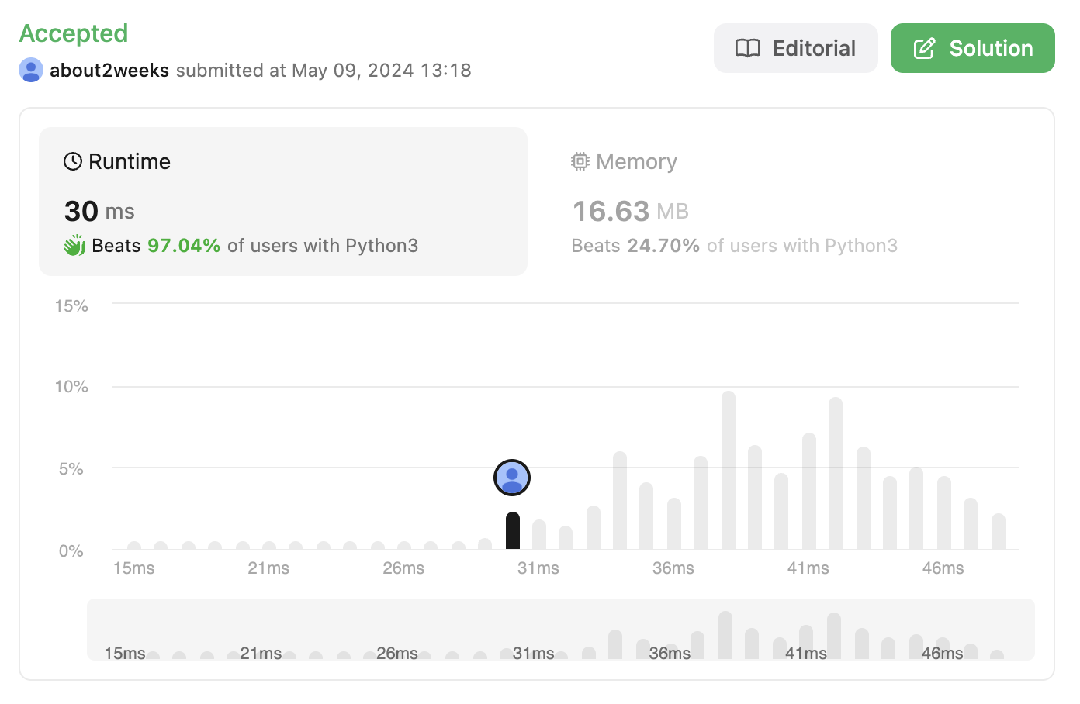The height and width of the screenshot is (704, 1080).
Task: Click the 24.70% memory percentile text
Action: point(663,246)
